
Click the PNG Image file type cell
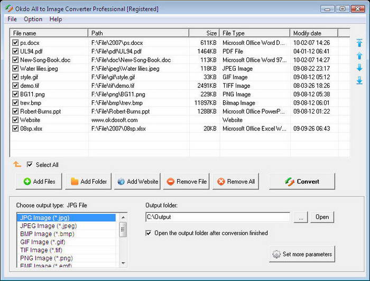pos(236,95)
